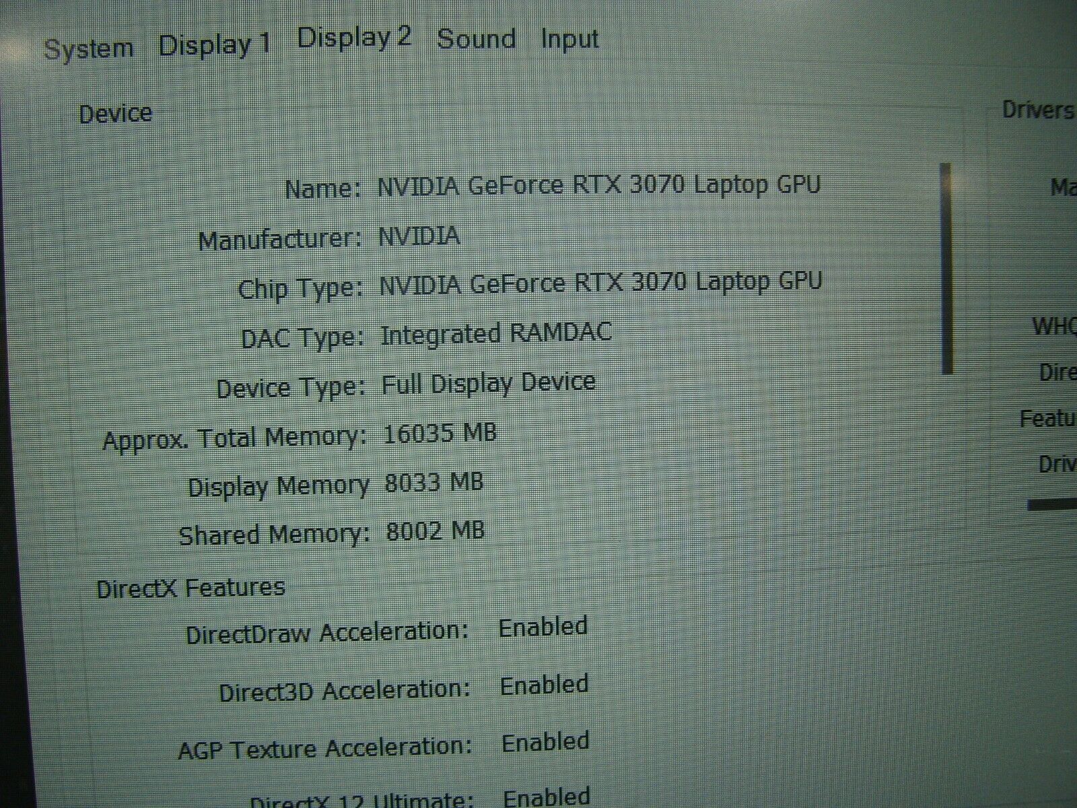
Task: Click the Drivers group heading
Action: [1037, 110]
